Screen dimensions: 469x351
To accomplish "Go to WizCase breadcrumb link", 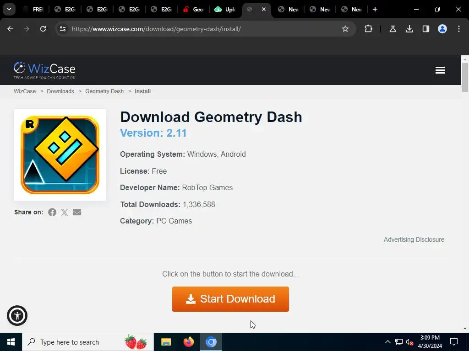I will (x=25, y=91).
